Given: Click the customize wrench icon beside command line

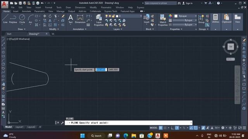Looking at the screenshot, I should (x=62, y=123).
